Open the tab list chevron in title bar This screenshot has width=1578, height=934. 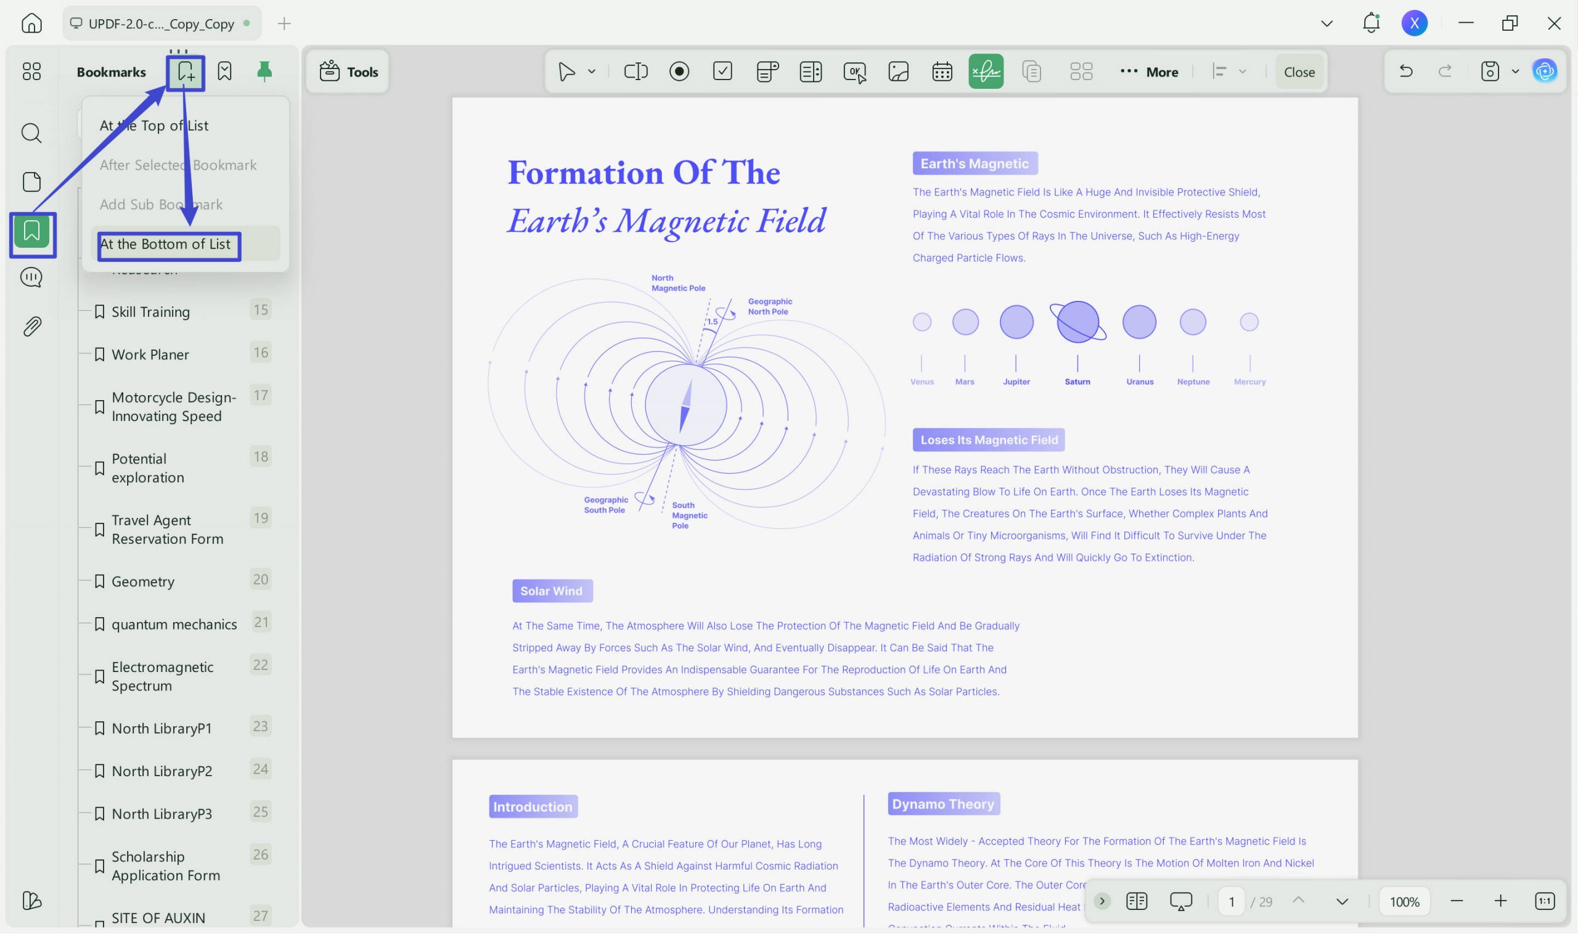(x=1327, y=24)
